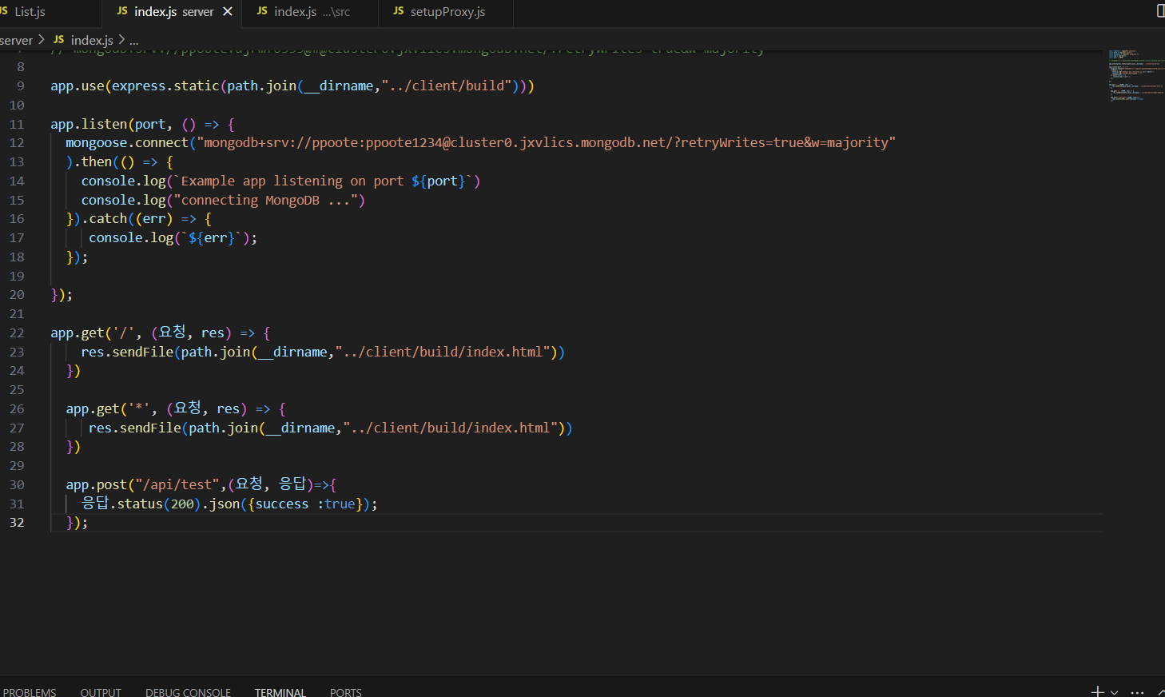Screen dimensions: 1165x697
Task: Create a new terminal with plus icon
Action: pyautogui.click(x=1098, y=691)
